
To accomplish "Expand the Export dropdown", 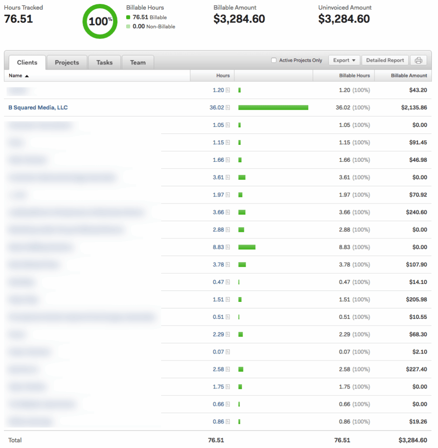I will point(344,60).
